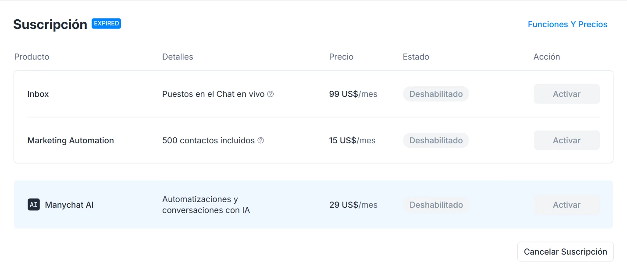Click the EXPIRED subscription badge

106,24
